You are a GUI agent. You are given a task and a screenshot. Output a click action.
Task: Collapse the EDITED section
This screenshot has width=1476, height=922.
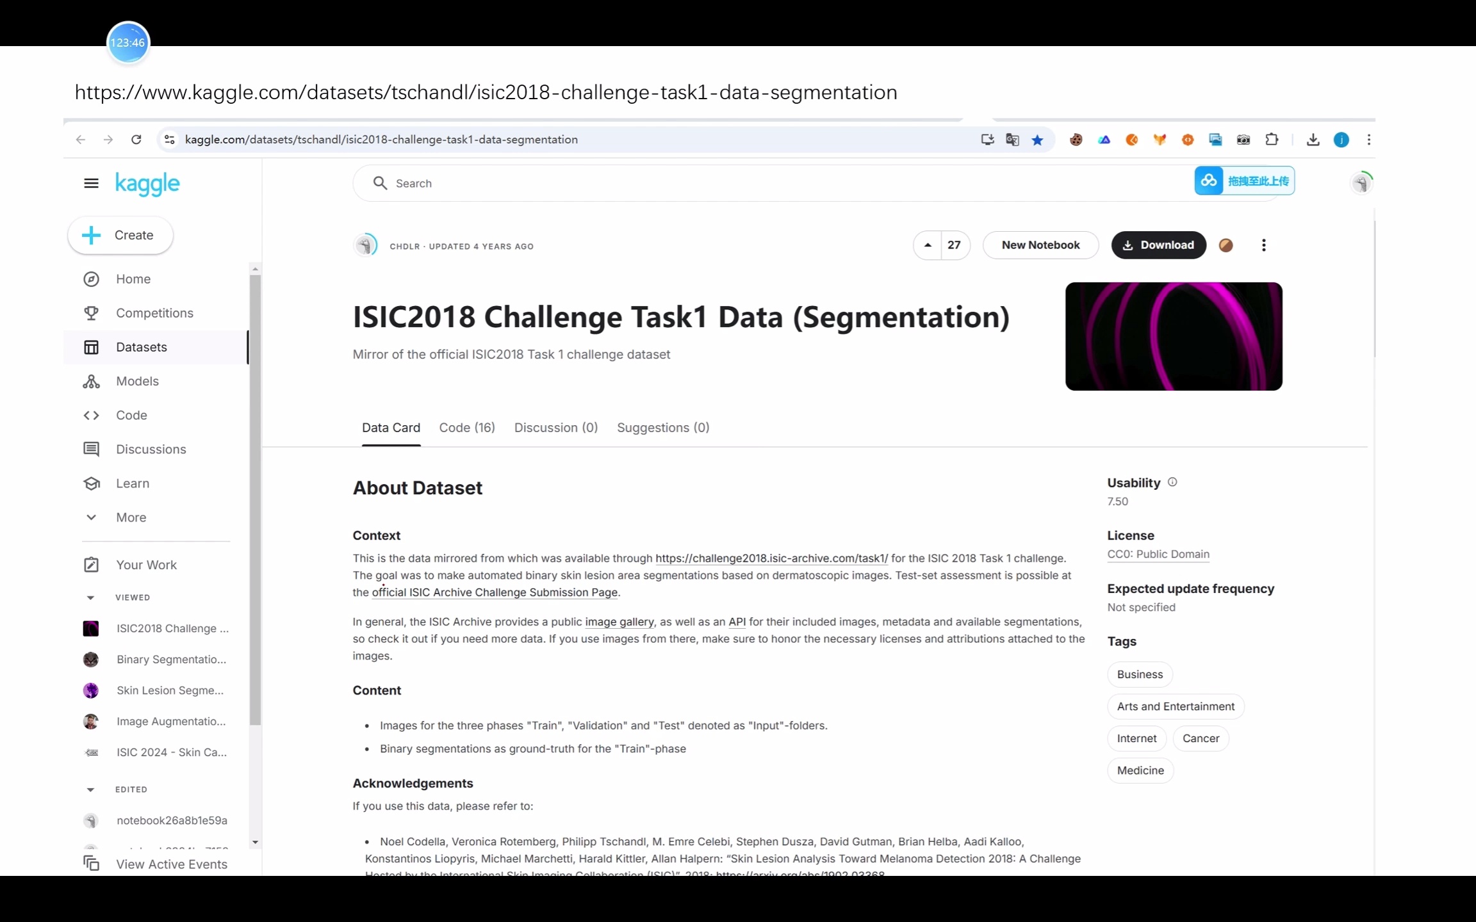(x=90, y=789)
